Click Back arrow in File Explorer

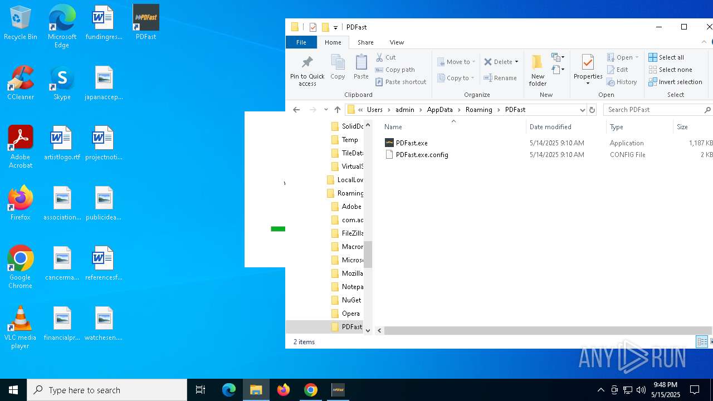tap(296, 110)
